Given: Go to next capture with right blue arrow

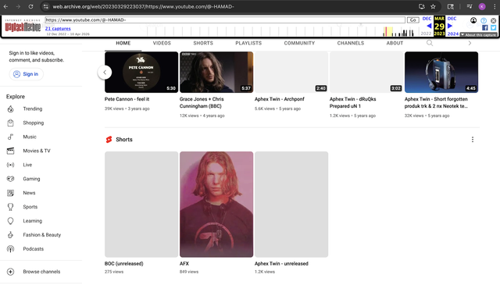Looking at the screenshot, I should (x=450, y=26).
